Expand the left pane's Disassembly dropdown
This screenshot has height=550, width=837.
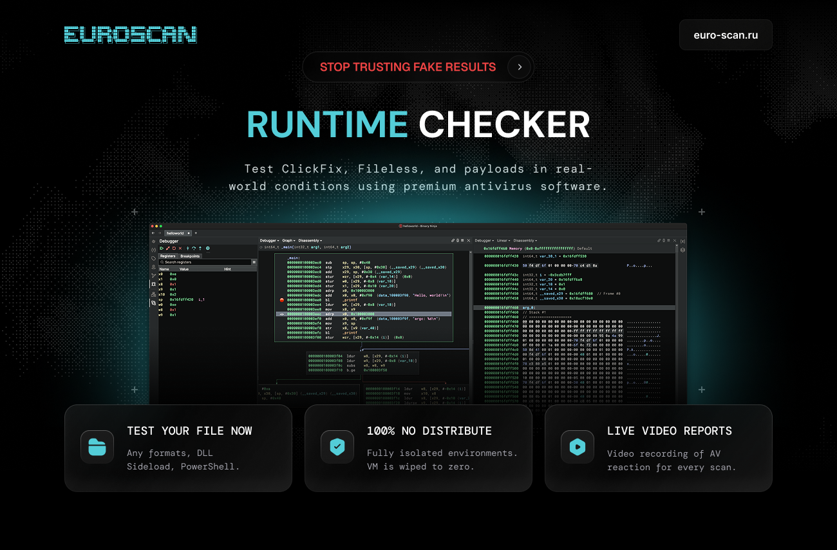310,241
